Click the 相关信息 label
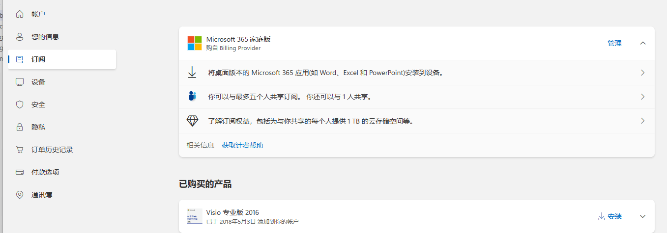The height and width of the screenshot is (233, 667). pyautogui.click(x=201, y=145)
